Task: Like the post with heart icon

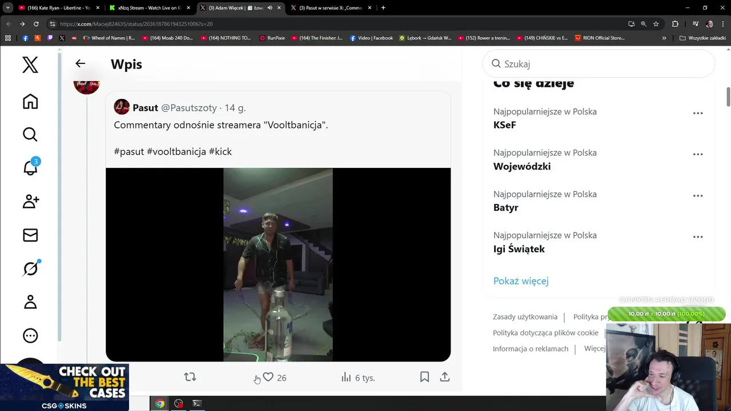Action: coord(268,377)
